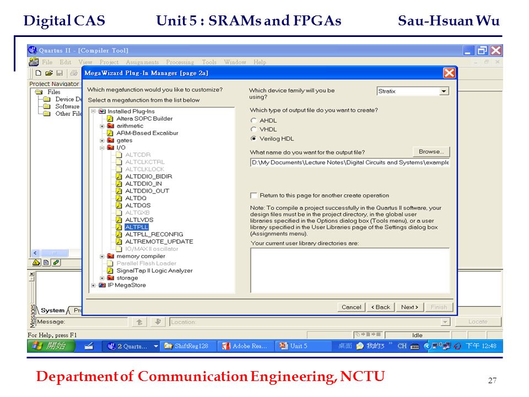529x397 pixels.
Task: Click the Message field in Messages panel
Action: [82, 321]
